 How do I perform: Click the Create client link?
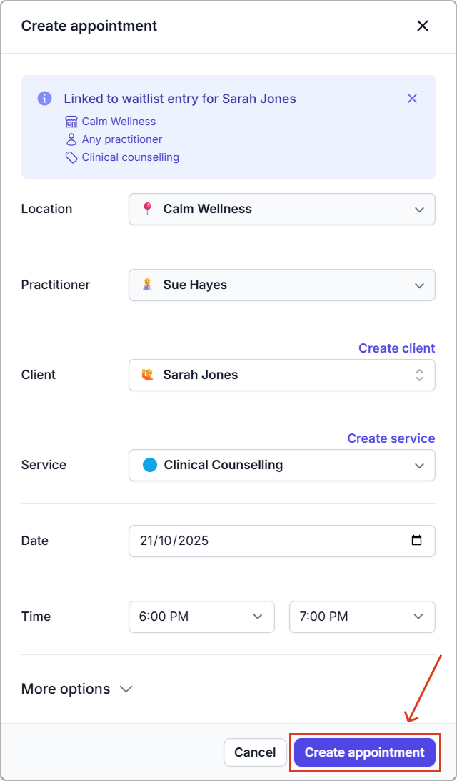[396, 348]
